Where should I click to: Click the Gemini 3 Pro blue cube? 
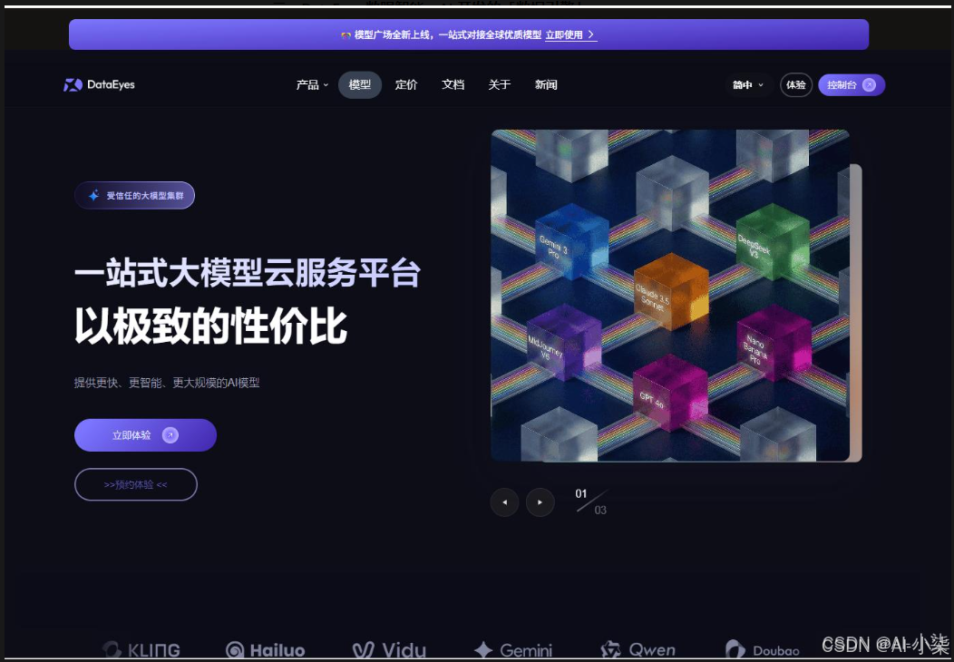pyautogui.click(x=571, y=241)
